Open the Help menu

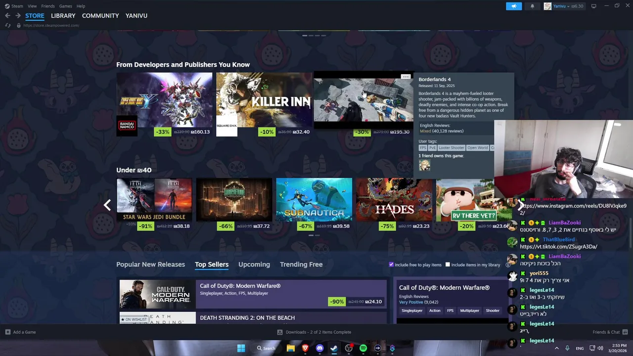point(81,6)
